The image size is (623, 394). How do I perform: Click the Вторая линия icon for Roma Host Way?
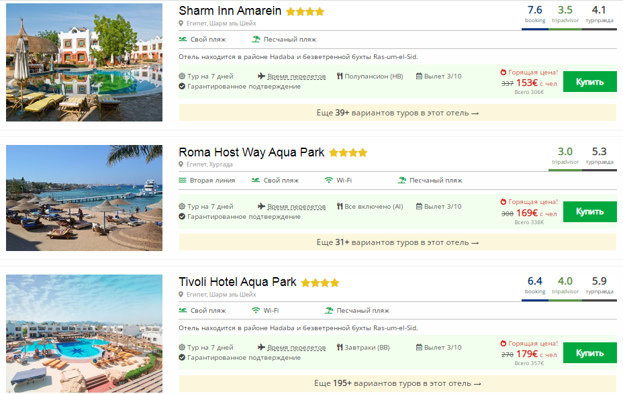(x=183, y=180)
